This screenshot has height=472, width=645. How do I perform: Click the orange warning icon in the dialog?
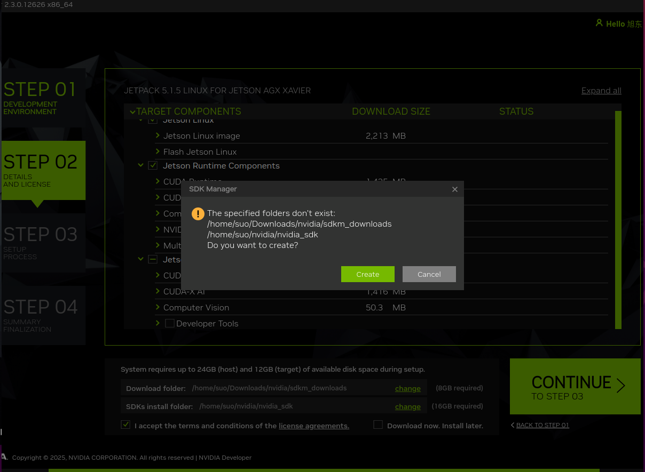point(198,214)
